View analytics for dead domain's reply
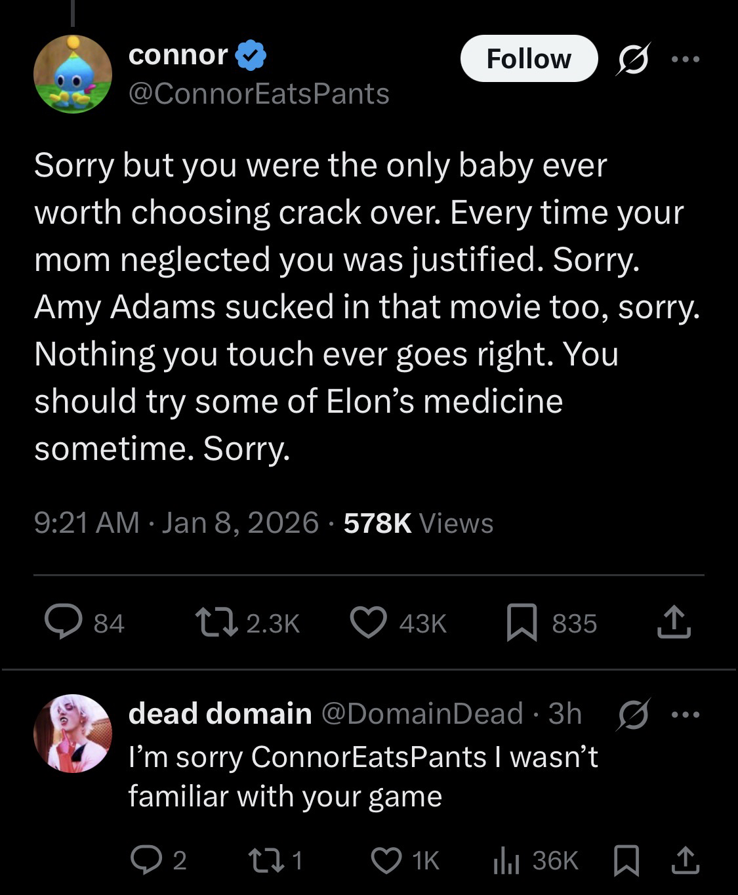Screen dimensions: 738x895 tap(506, 860)
